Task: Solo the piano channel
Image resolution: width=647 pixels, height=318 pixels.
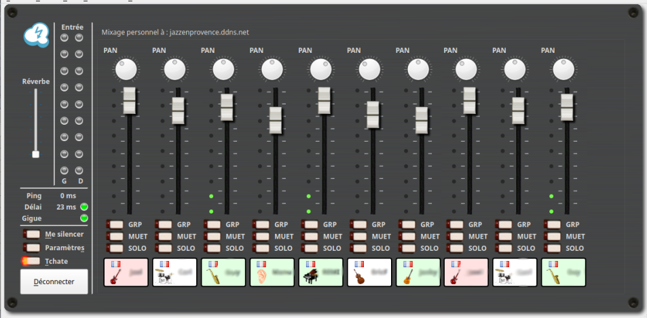Action: pos(310,248)
